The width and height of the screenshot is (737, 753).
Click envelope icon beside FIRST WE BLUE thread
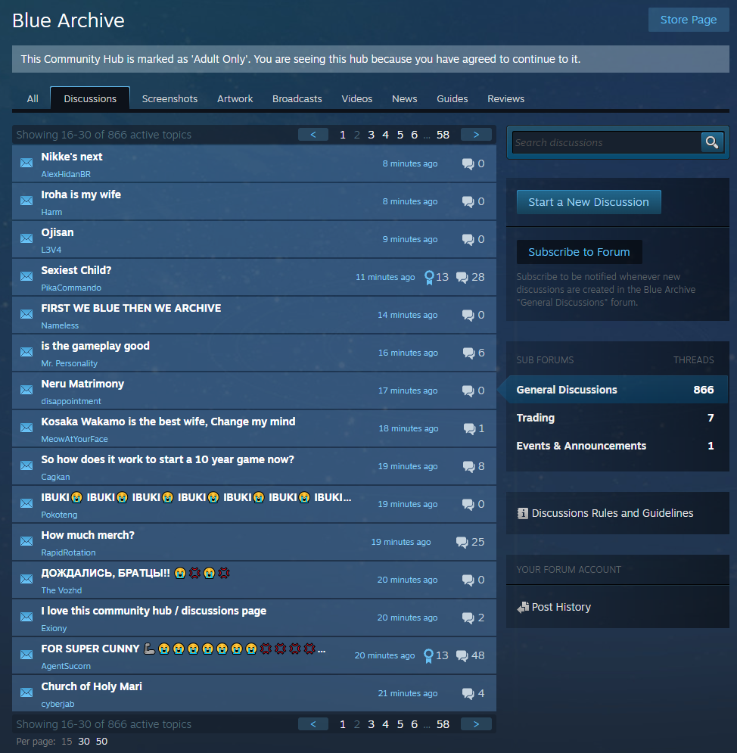pos(26,314)
